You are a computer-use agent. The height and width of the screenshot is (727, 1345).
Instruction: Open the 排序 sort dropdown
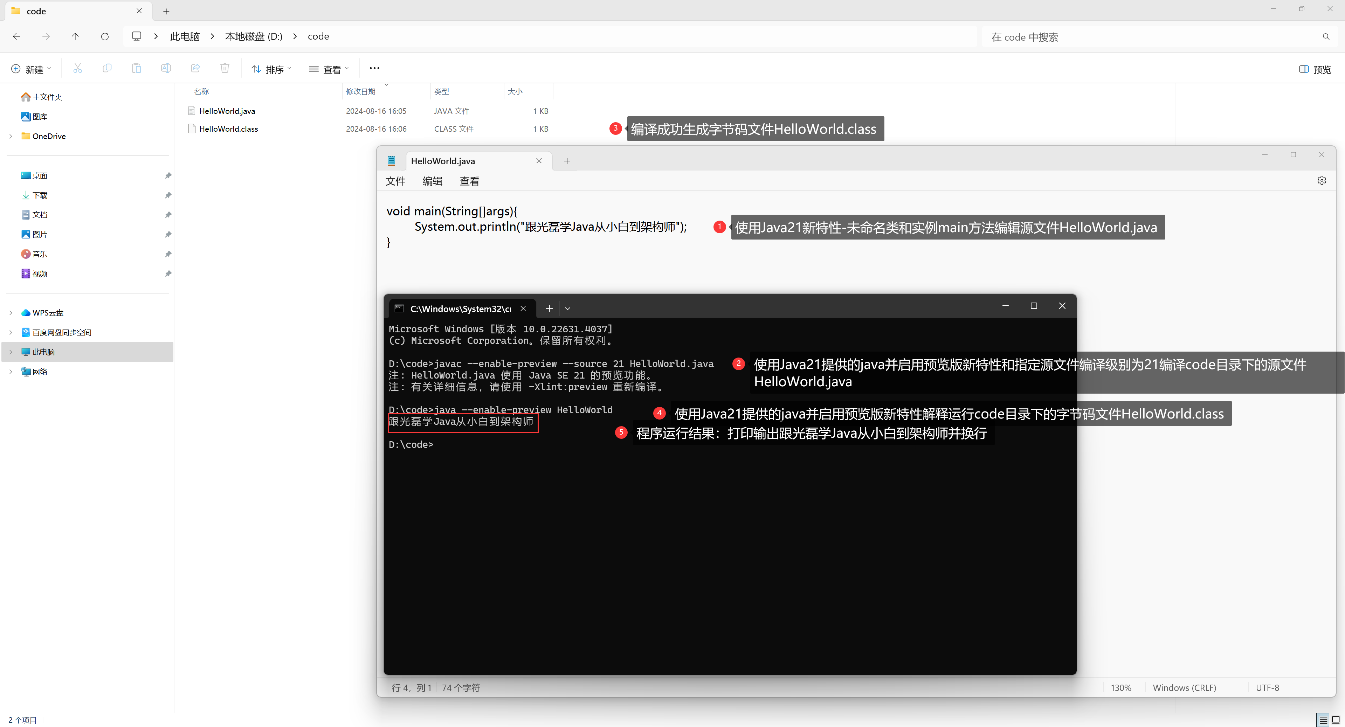(271, 69)
